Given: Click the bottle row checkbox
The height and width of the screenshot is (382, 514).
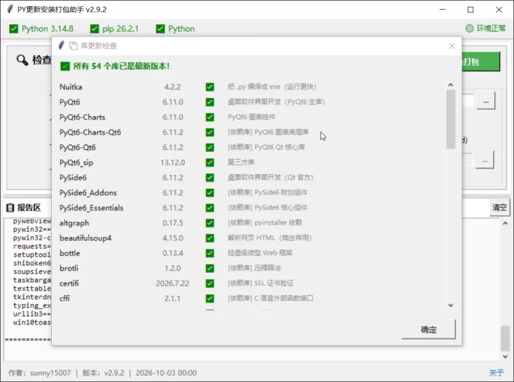Looking at the screenshot, I should pos(210,253).
